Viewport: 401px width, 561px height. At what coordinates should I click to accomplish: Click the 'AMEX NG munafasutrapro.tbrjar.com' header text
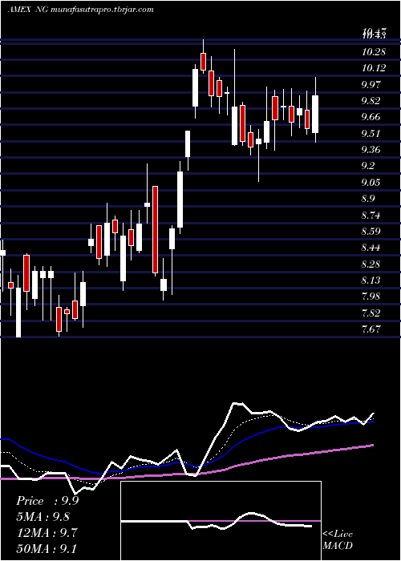pos(80,10)
